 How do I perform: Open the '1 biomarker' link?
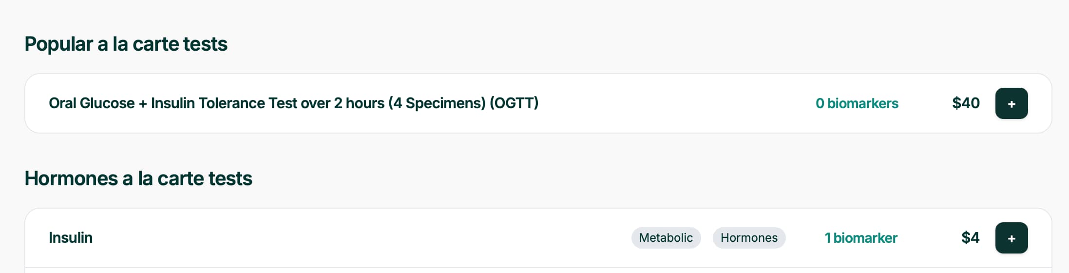coord(860,238)
